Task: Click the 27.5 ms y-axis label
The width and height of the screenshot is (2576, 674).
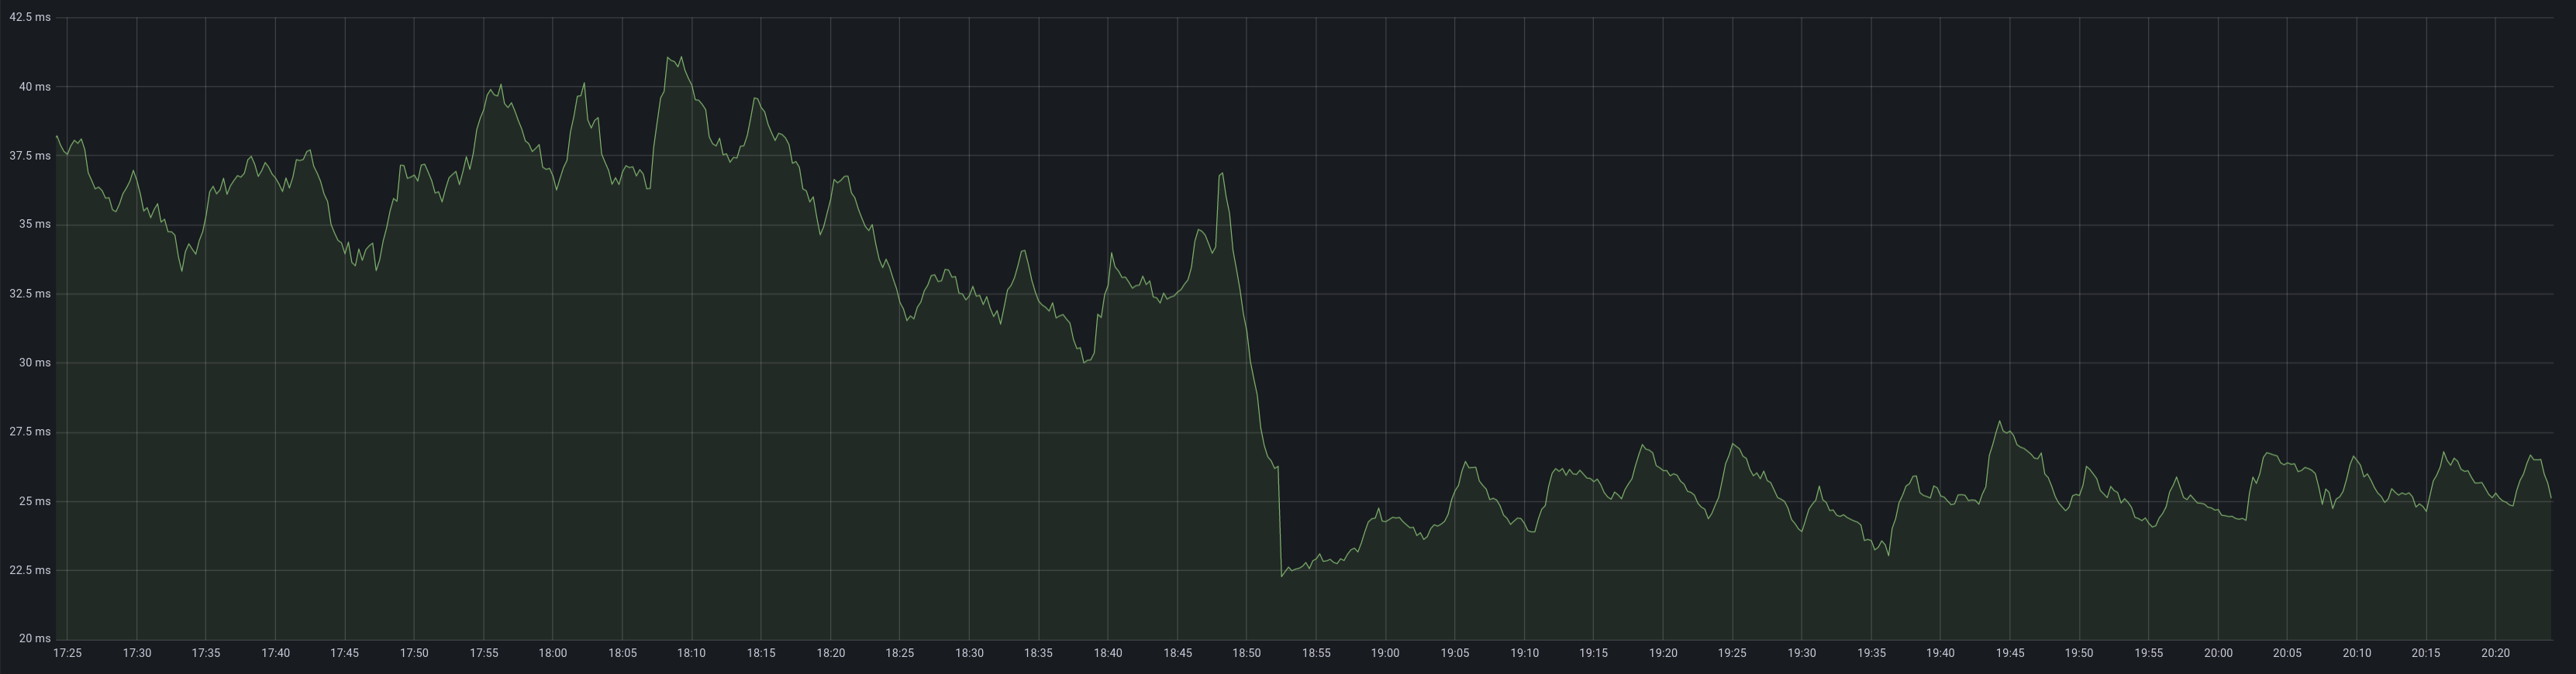Action: tap(30, 432)
